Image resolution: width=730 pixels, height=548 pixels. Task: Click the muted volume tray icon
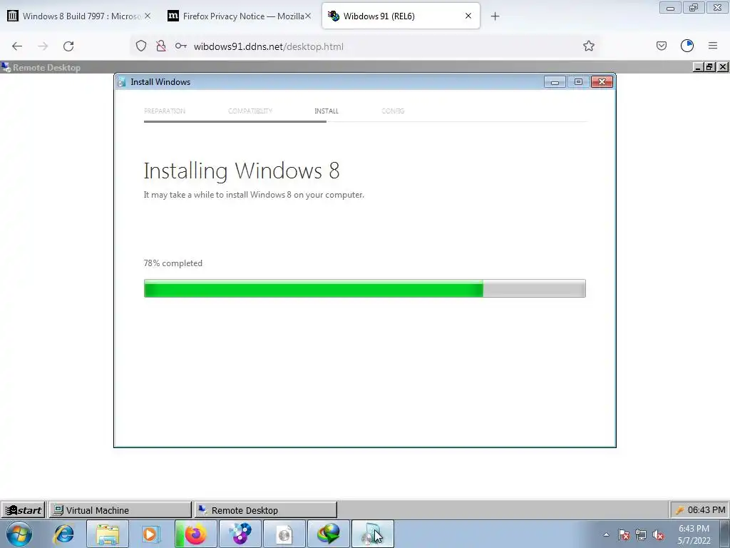(x=658, y=534)
